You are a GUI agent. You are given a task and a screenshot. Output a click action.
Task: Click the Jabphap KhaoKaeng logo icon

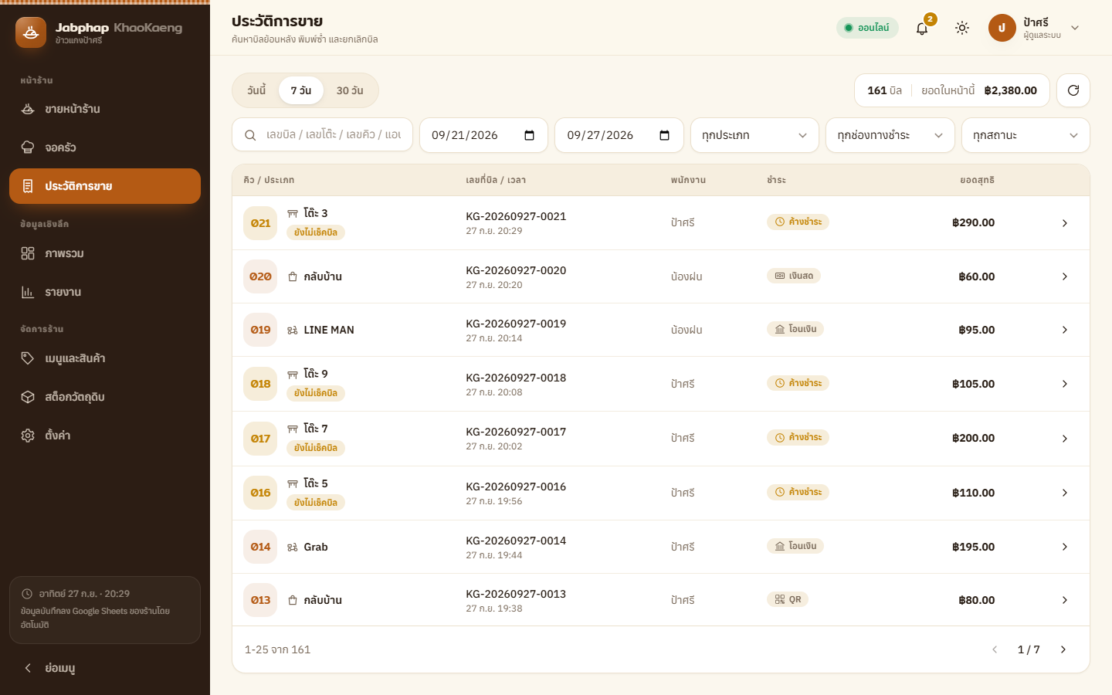tap(31, 32)
